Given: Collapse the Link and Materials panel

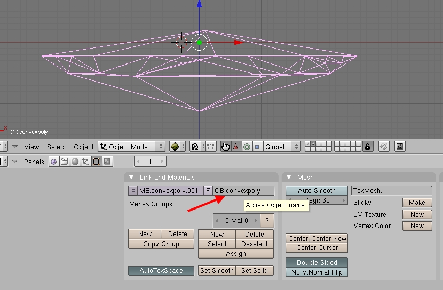Looking at the screenshot, I should coord(131,177).
